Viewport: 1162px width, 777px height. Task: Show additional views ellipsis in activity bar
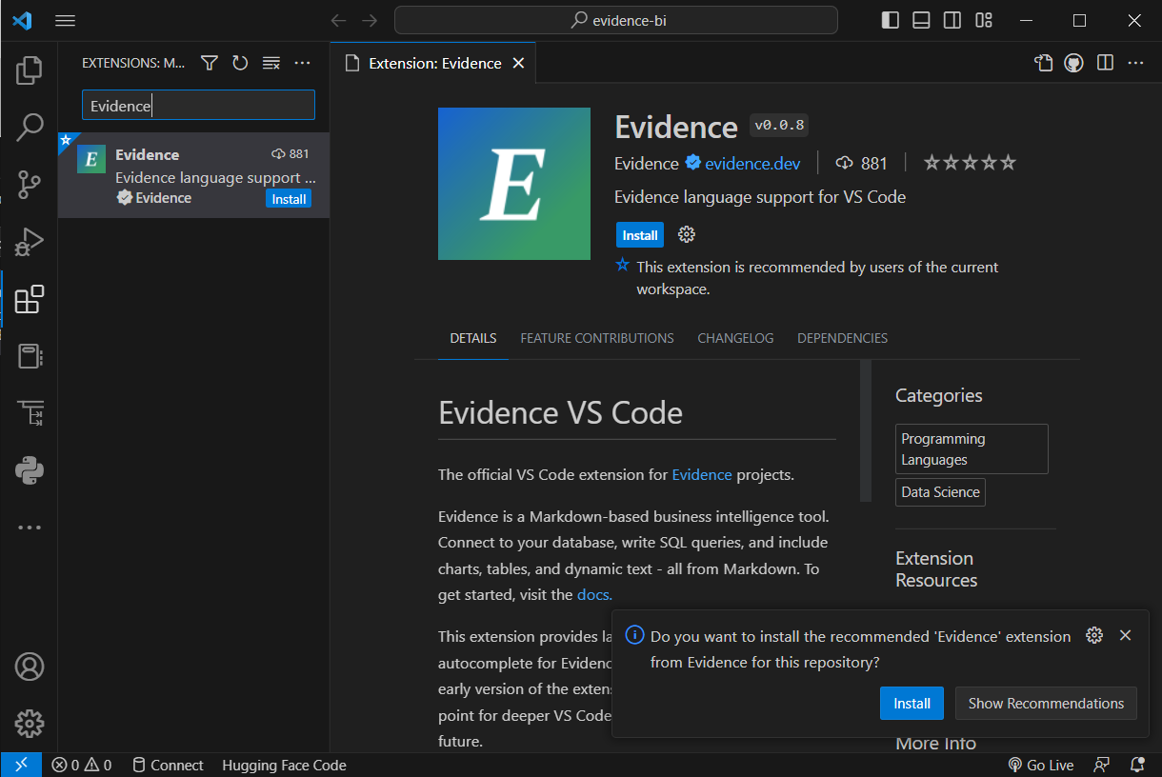coord(30,527)
